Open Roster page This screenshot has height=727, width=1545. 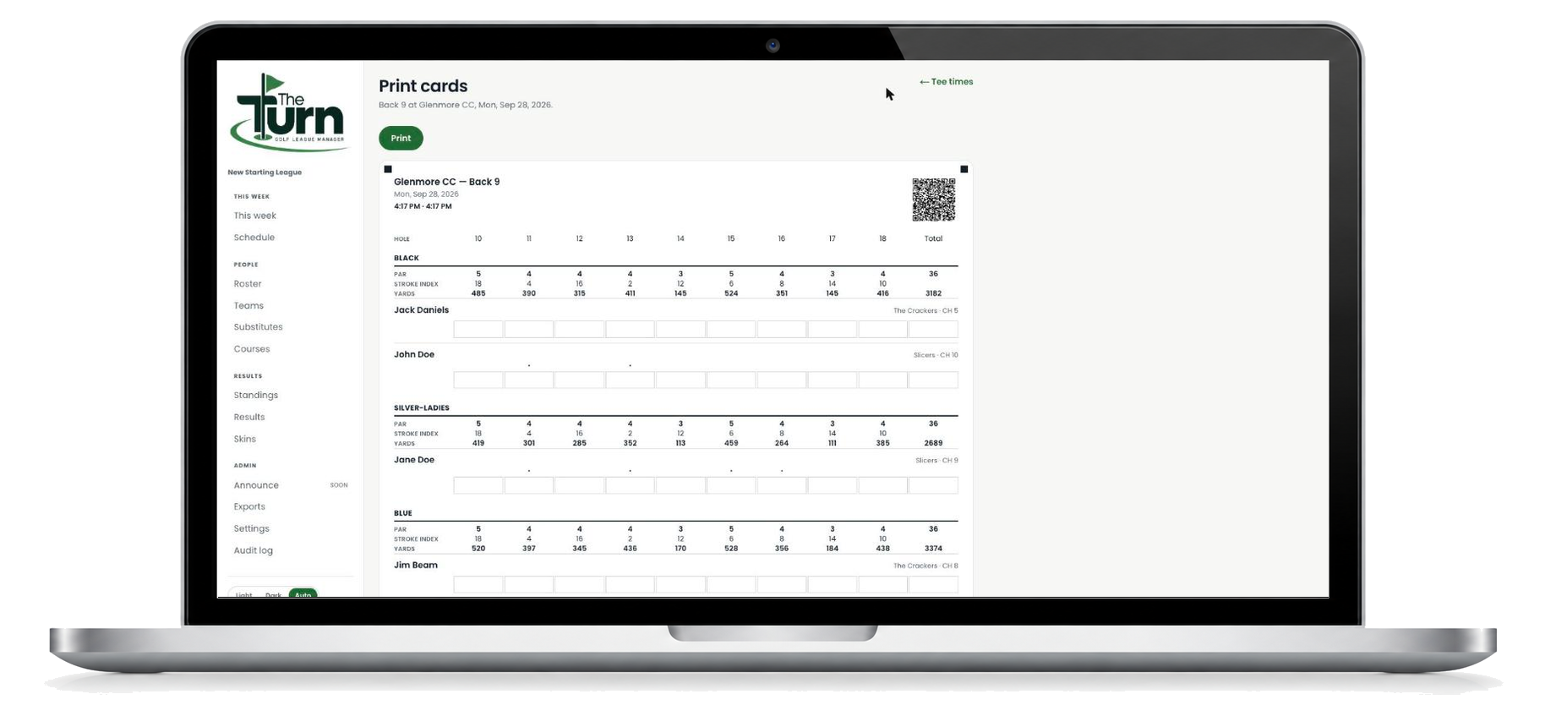248,284
